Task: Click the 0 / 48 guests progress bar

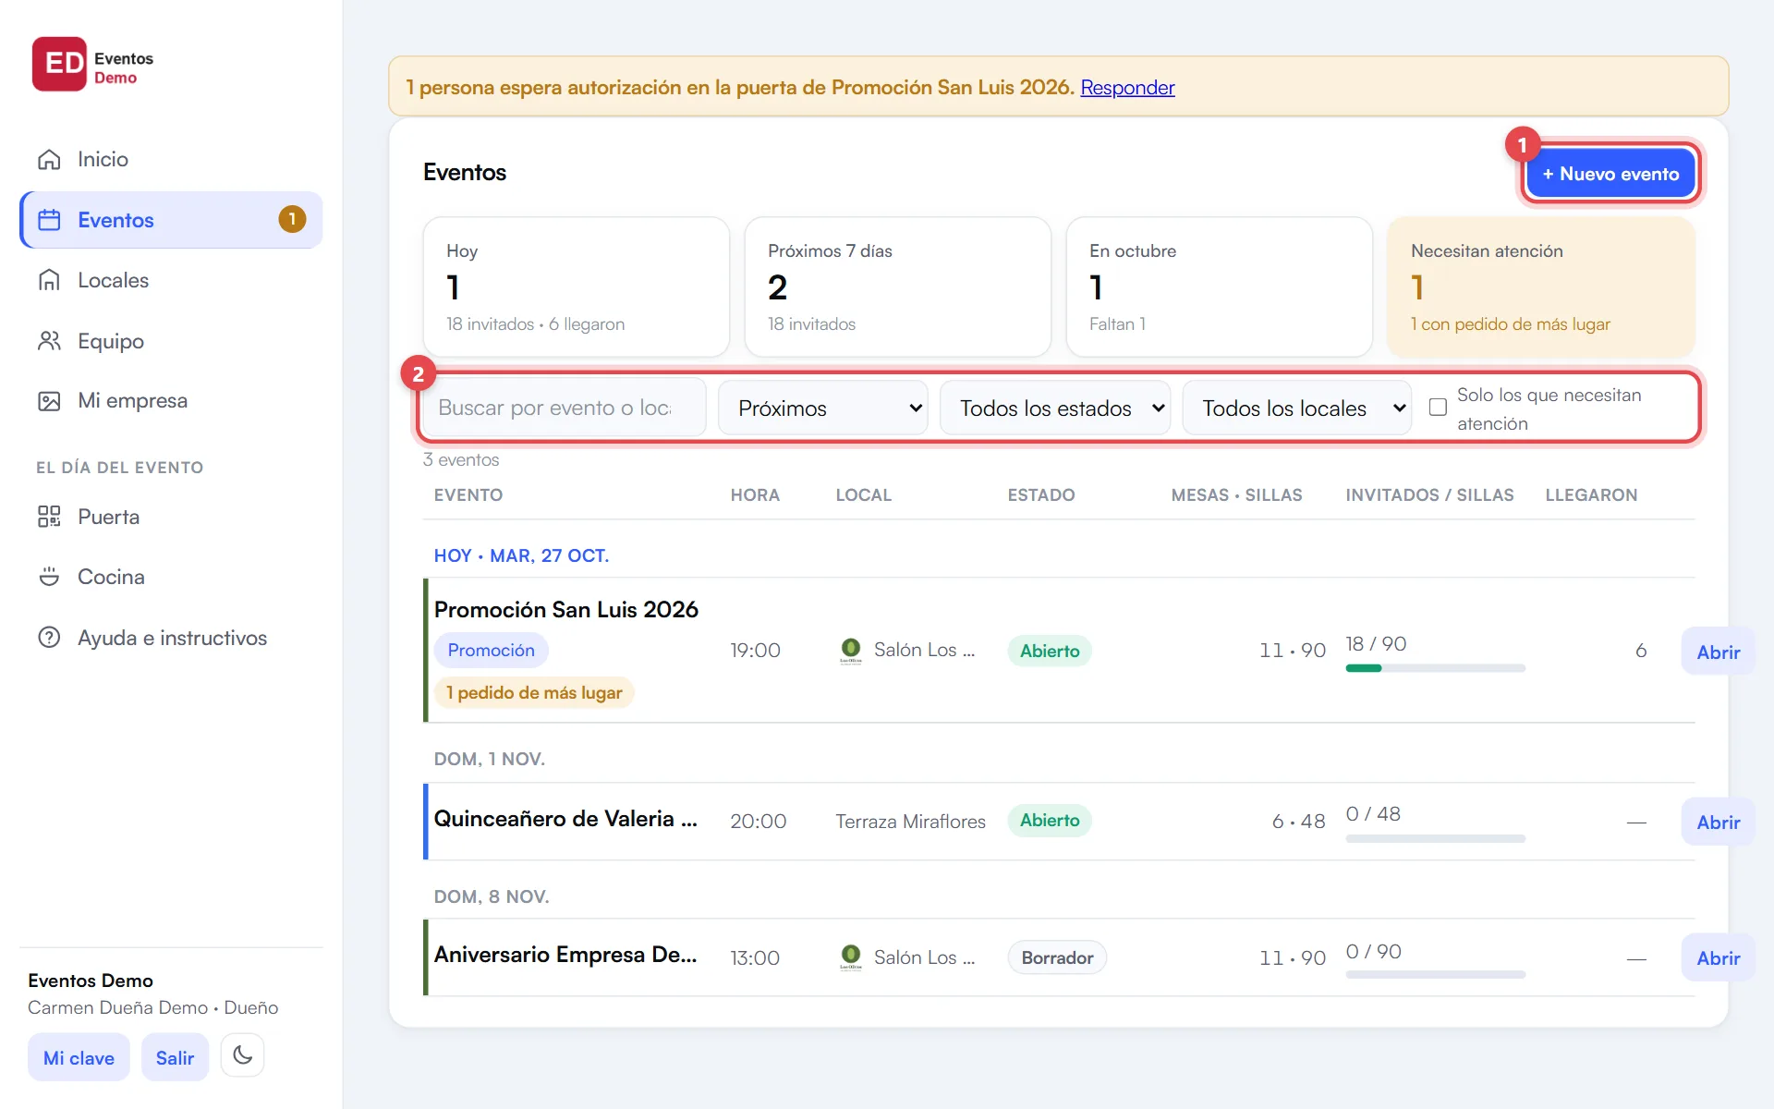Action: (x=1435, y=838)
